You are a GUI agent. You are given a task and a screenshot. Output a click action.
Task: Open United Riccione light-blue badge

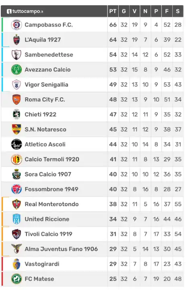click(17, 219)
